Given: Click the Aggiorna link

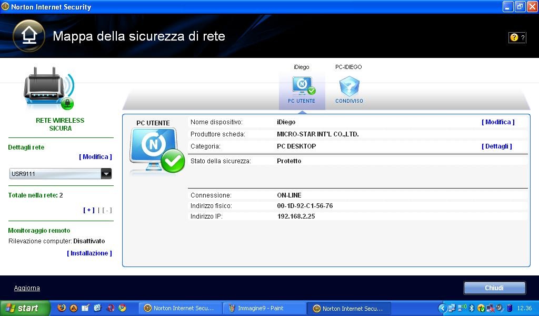Looking at the screenshot, I should 27,288.
